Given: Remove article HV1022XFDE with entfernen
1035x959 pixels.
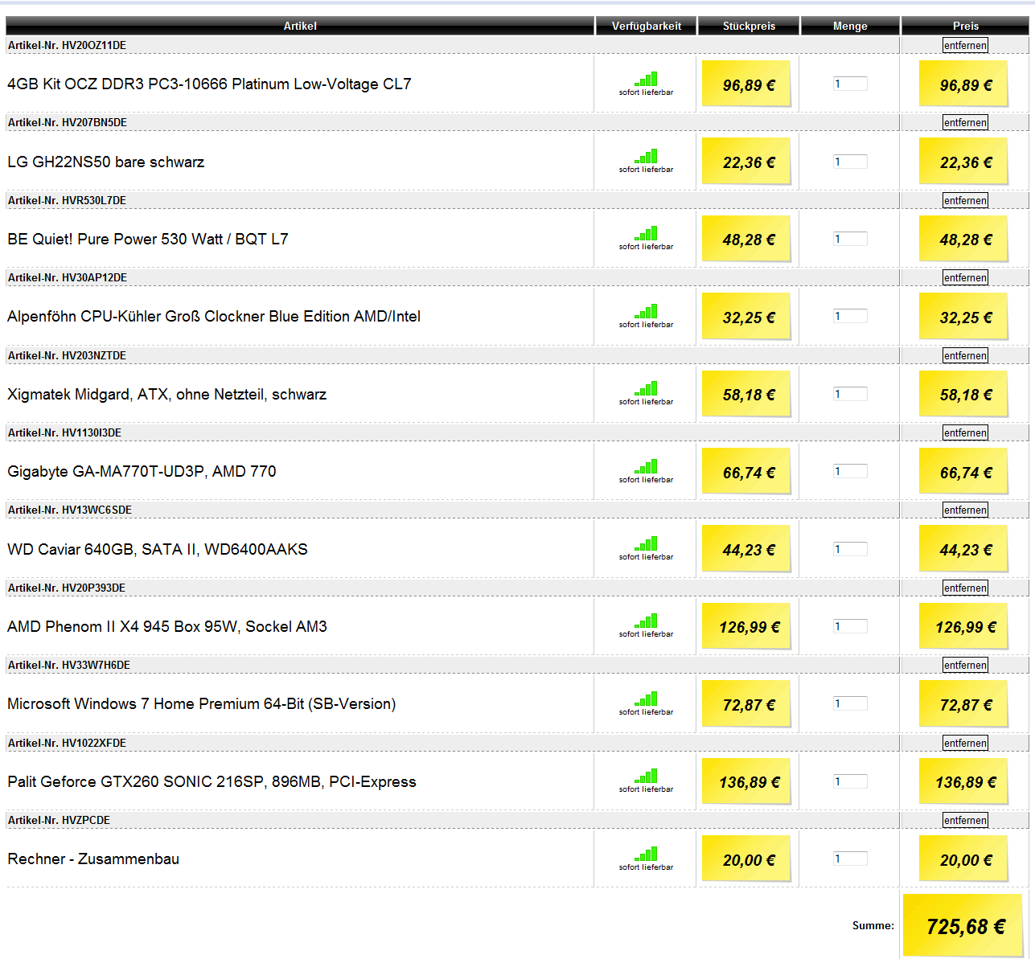Looking at the screenshot, I should [x=965, y=743].
